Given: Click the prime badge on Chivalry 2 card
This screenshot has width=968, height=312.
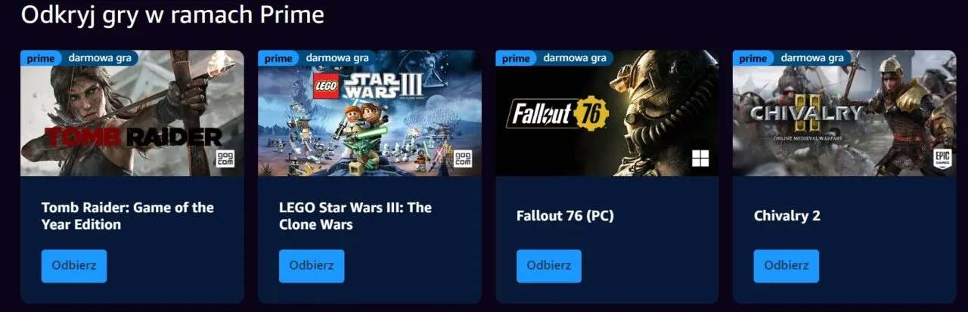Looking at the screenshot, I should [x=753, y=58].
